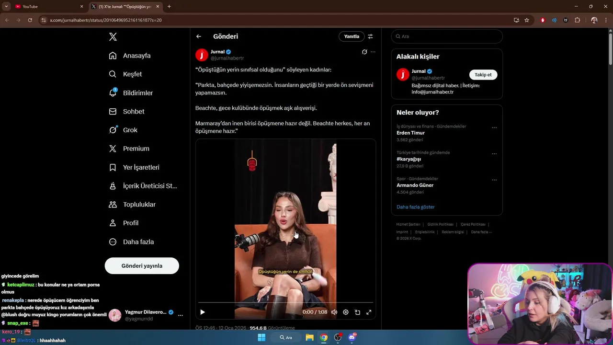
Task: Open Windows Start menu
Action: click(261, 337)
